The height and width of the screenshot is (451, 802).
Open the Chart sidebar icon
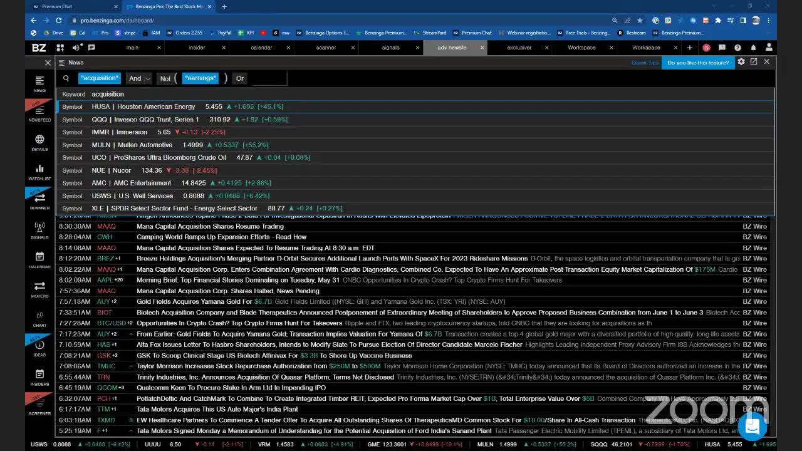click(39, 319)
